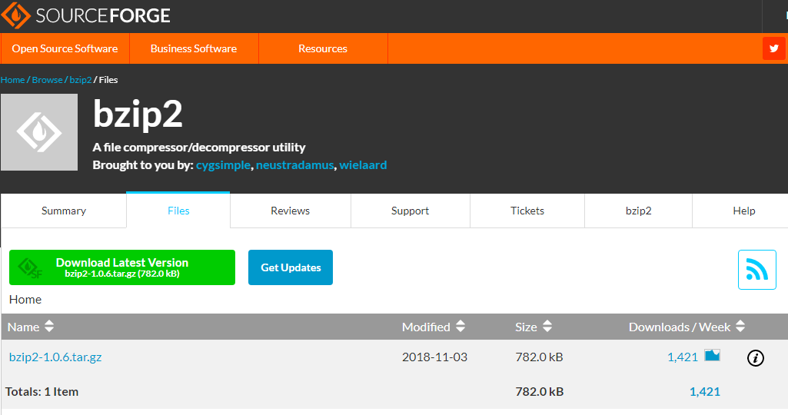Click the 2018-11-03 modified date

(x=434, y=357)
